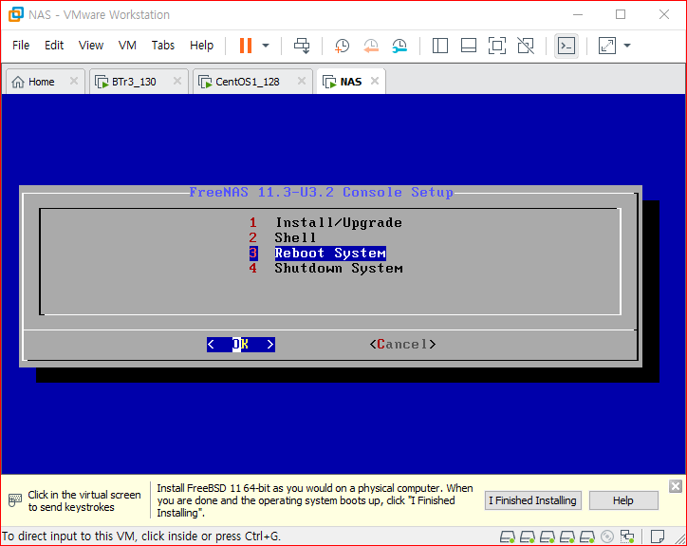Close the BTr3_130 tab
Screen dimensions: 687x546
coord(177,81)
